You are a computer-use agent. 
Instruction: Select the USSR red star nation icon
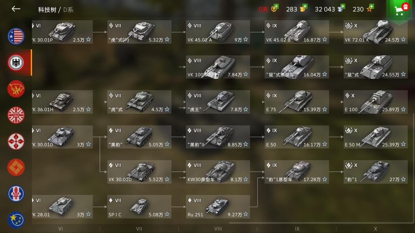pyautogui.click(x=16, y=89)
